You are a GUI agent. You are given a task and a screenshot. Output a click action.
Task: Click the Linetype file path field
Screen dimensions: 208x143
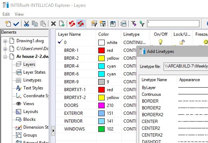pyautogui.click(x=186, y=66)
